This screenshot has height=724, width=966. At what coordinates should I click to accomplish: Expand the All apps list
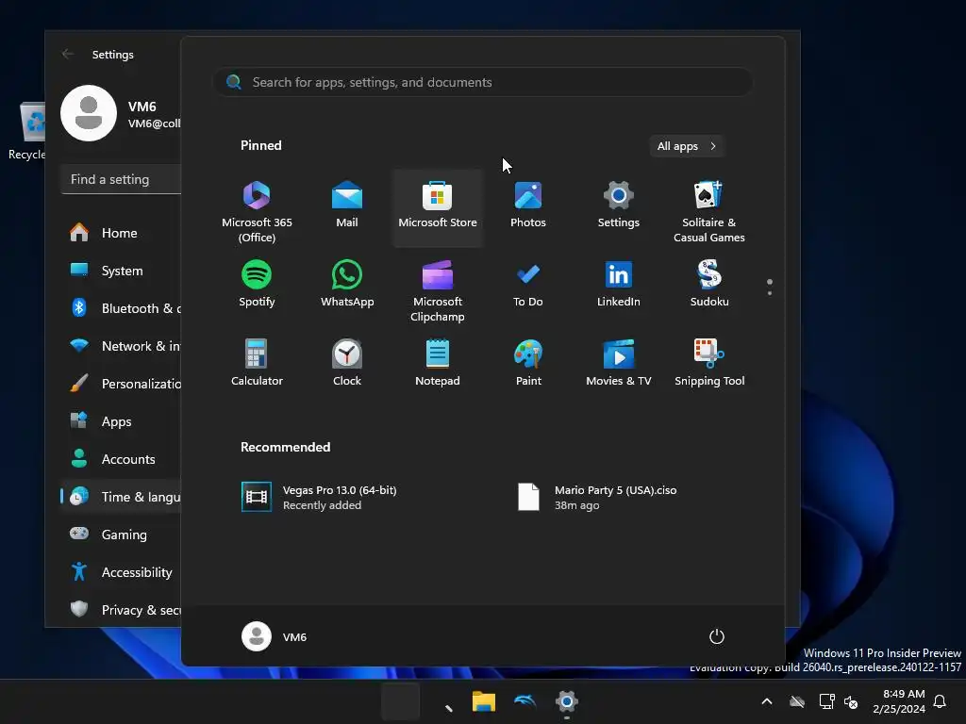686,146
